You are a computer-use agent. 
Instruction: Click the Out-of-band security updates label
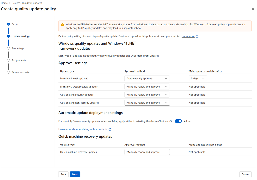[77, 95]
